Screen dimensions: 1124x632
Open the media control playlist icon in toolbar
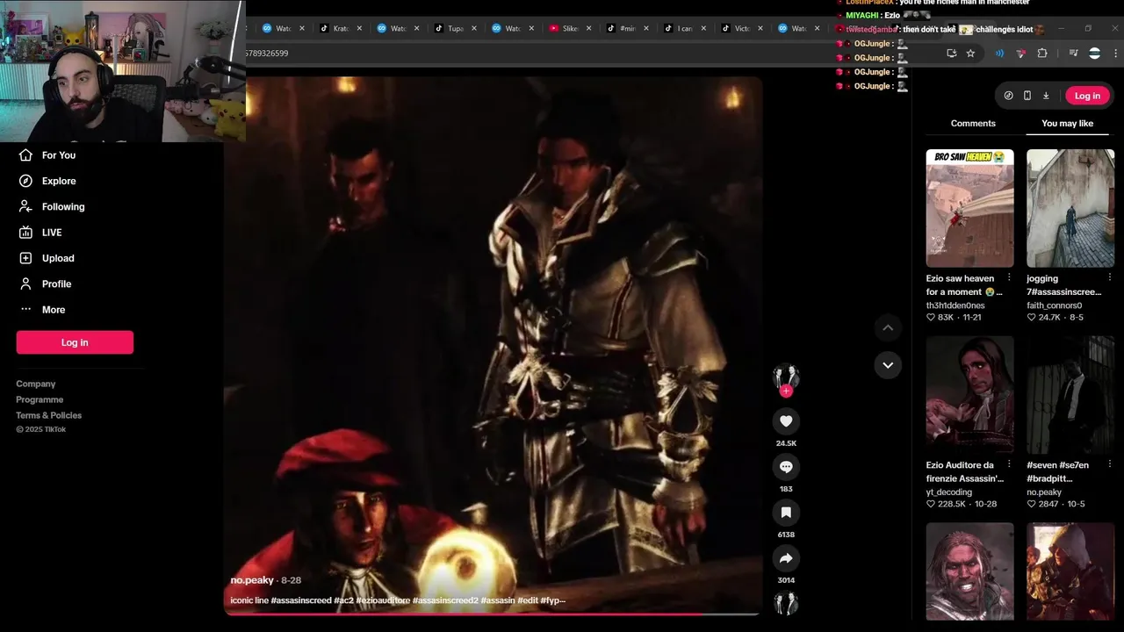pos(1073,54)
